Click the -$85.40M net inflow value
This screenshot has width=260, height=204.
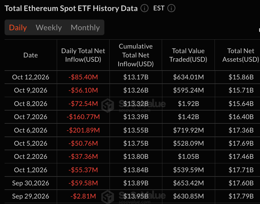(83, 77)
